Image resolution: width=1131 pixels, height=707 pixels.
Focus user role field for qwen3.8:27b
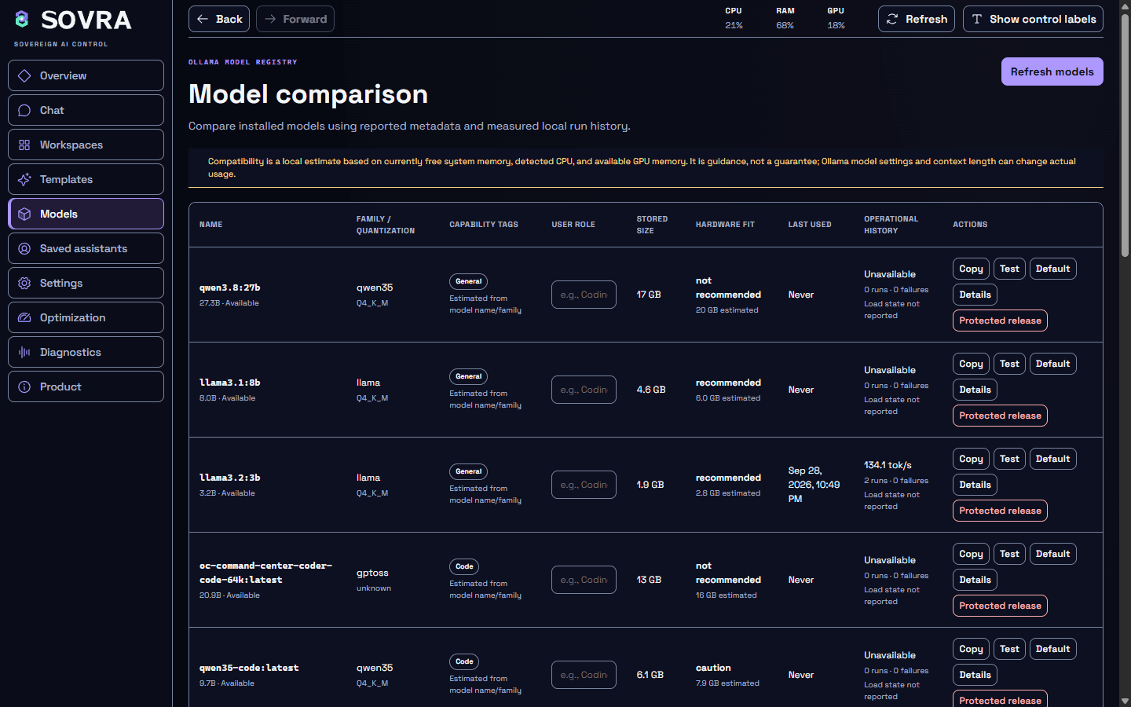tap(584, 295)
